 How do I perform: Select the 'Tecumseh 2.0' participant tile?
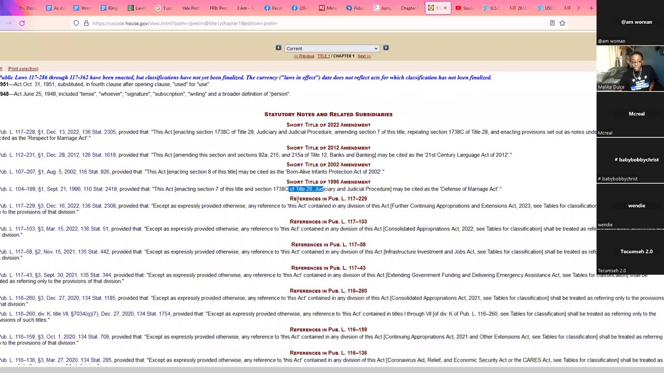pyautogui.click(x=630, y=252)
